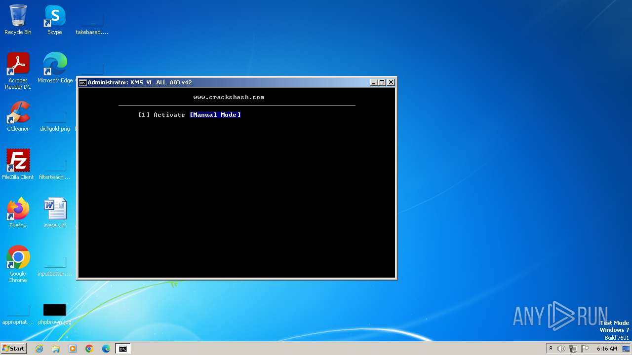The width and height of the screenshot is (632, 355).
Task: Launch CCleaner from the desktop
Action: [x=18, y=116]
